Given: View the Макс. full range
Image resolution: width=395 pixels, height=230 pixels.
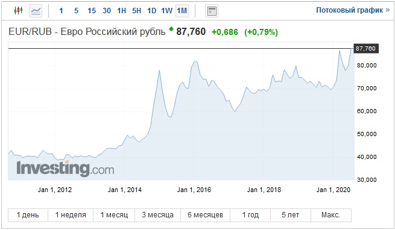Looking at the screenshot, I should tap(331, 215).
